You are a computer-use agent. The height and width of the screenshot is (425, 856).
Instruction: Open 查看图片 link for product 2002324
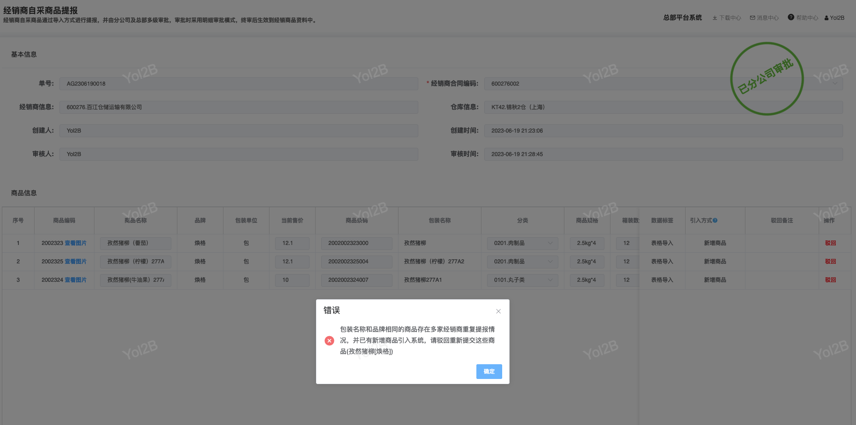pos(76,280)
